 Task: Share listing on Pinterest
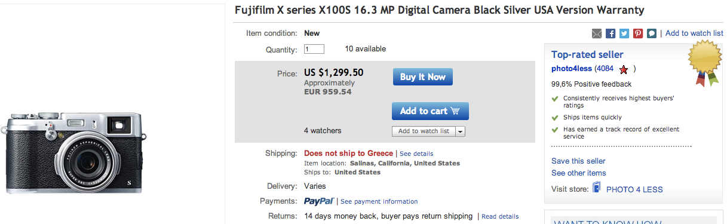click(638, 33)
